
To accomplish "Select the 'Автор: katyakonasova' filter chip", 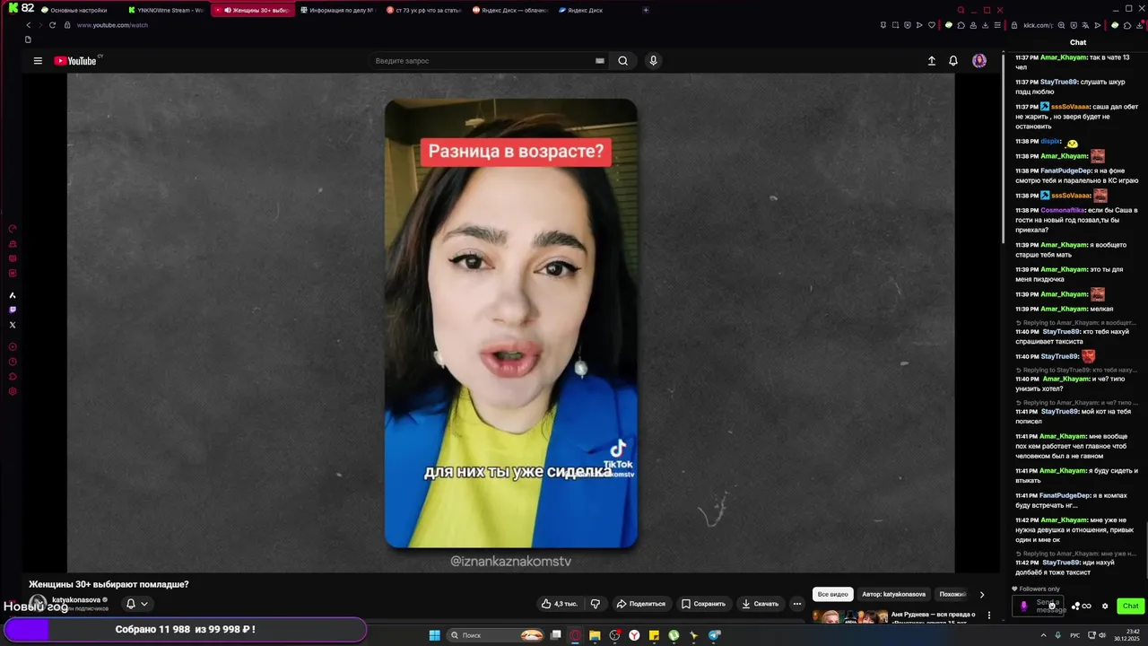I will pyautogui.click(x=893, y=594).
